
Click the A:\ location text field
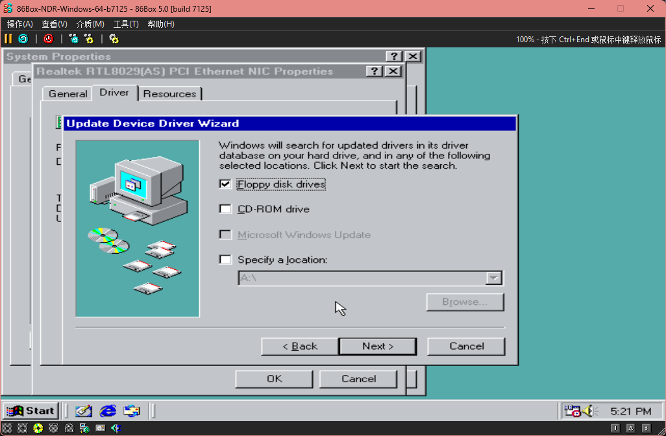pos(362,278)
